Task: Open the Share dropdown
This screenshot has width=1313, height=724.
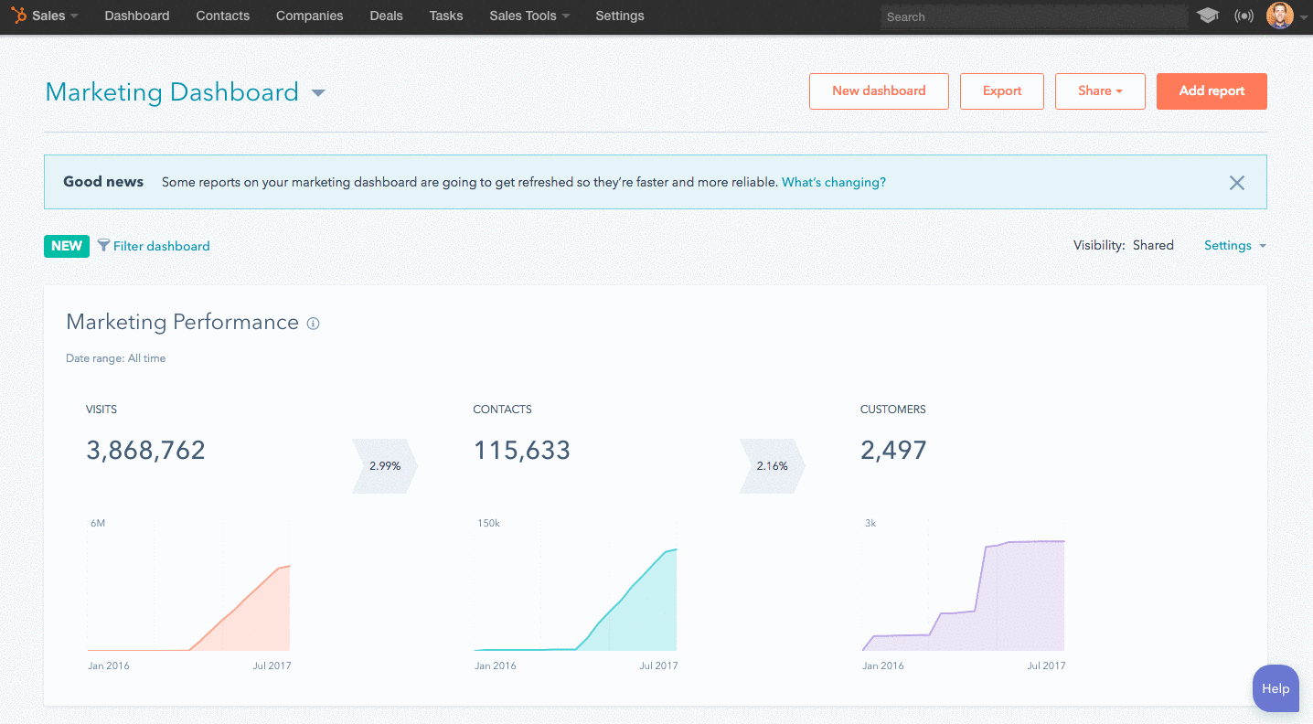Action: click(x=1100, y=90)
